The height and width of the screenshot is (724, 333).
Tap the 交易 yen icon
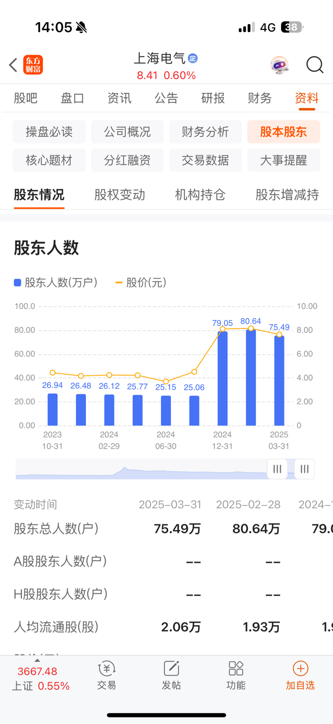(x=107, y=669)
